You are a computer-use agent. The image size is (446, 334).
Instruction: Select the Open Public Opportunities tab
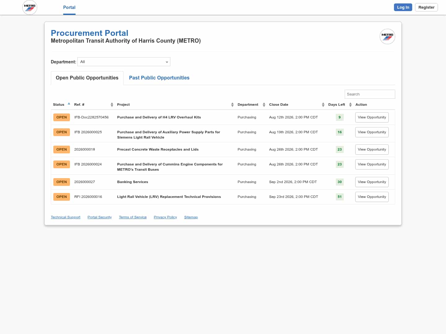click(x=87, y=78)
